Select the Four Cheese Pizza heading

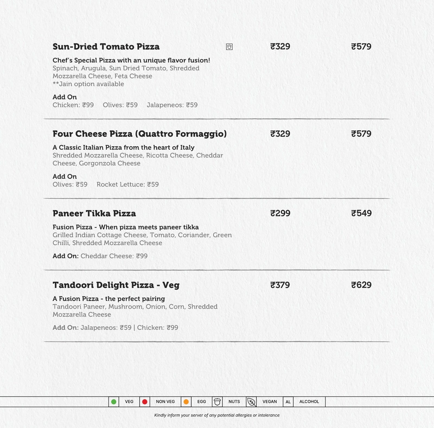tap(139, 134)
